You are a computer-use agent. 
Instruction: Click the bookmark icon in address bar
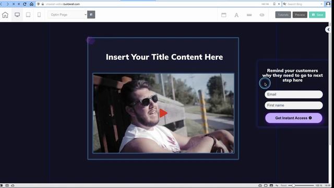point(275,4)
